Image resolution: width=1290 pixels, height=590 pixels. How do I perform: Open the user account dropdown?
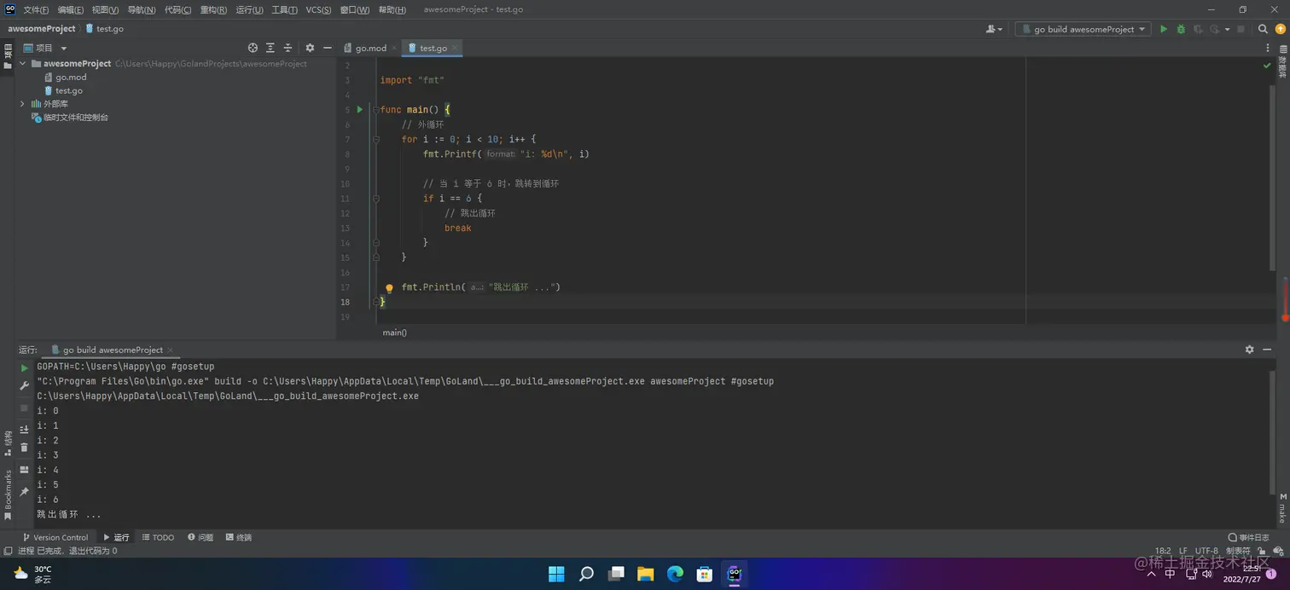click(994, 29)
